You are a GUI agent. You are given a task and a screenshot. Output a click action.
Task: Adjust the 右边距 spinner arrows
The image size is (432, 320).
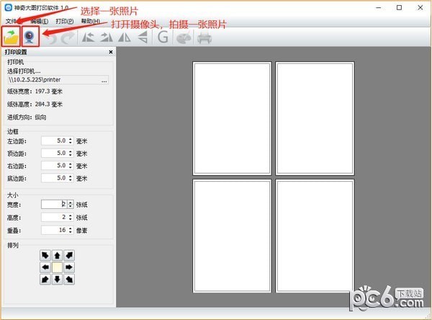pyautogui.click(x=71, y=166)
